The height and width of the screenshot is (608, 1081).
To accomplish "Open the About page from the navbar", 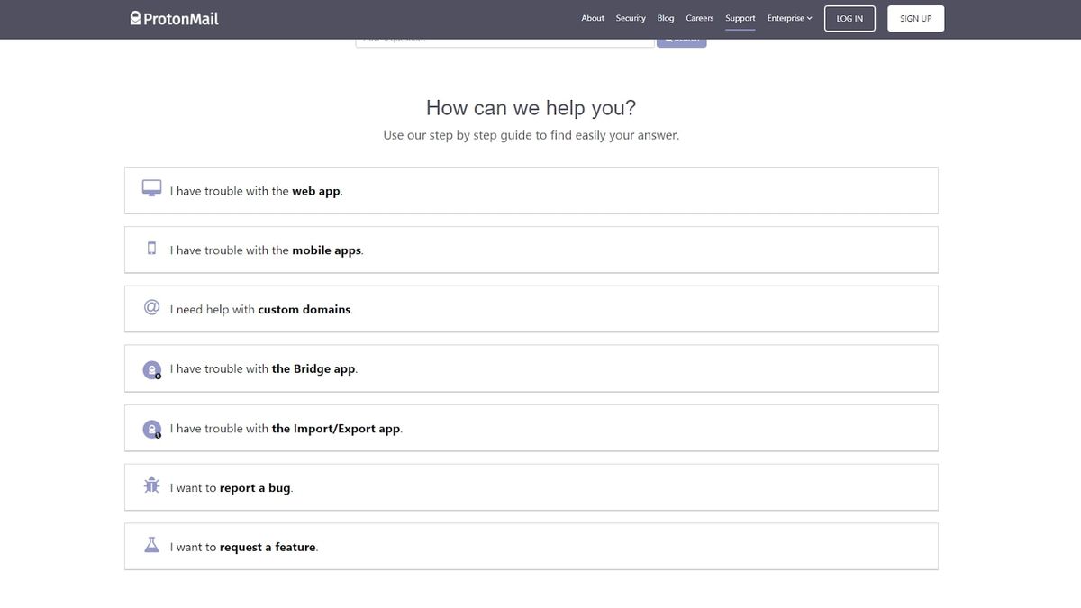I will point(592,17).
